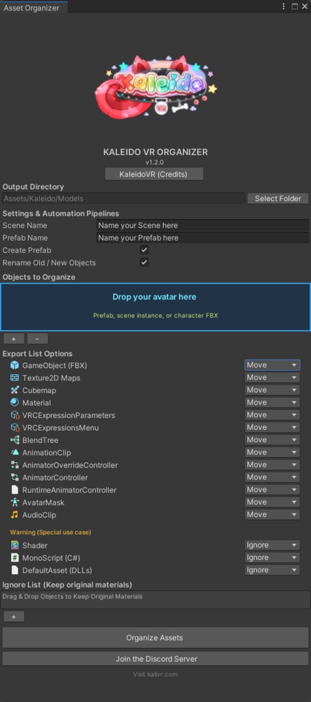Screen dimensions: 311x702
Task: Click the Drop your avatar here area
Action: coord(155,307)
